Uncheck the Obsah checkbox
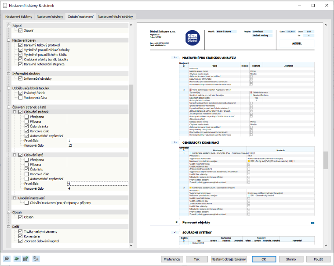 click(x=21, y=217)
